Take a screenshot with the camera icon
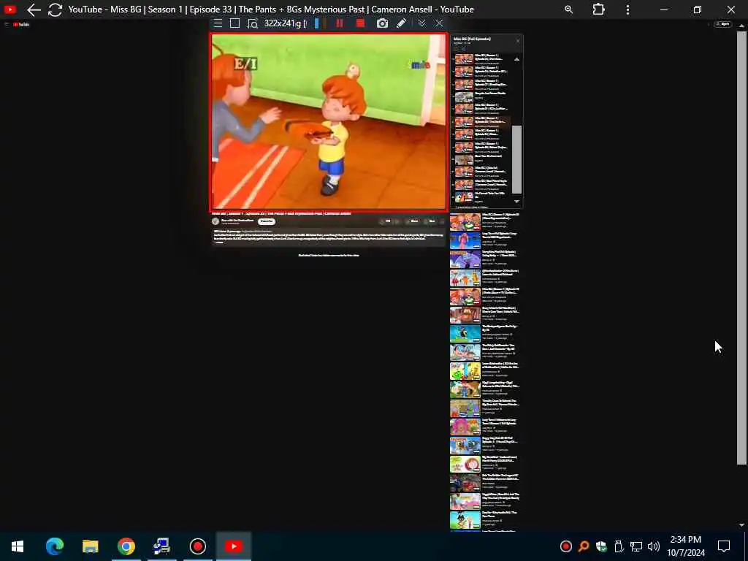 pyautogui.click(x=382, y=23)
